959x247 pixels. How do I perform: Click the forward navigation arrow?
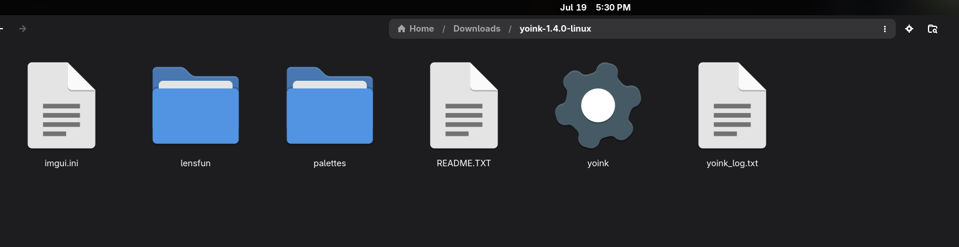pyautogui.click(x=22, y=29)
